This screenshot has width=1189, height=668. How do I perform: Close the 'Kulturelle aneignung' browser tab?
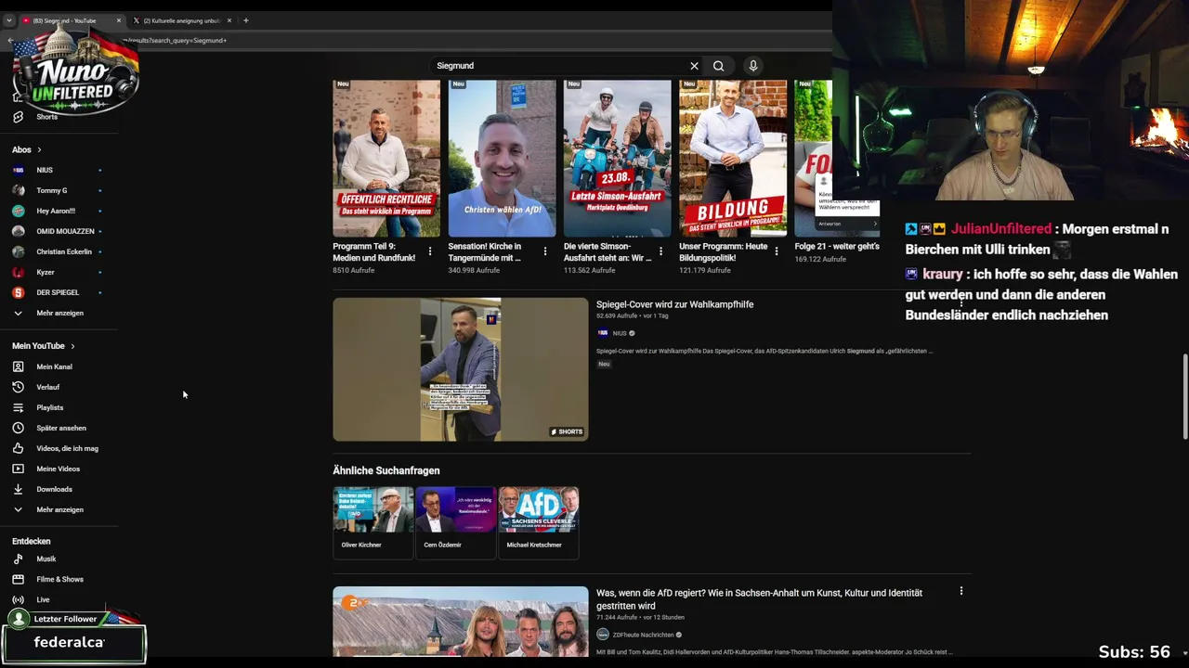pos(229,20)
